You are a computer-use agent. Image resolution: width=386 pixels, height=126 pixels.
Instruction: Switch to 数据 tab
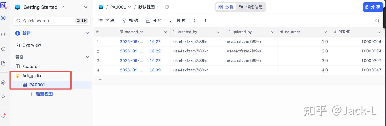click(226, 7)
